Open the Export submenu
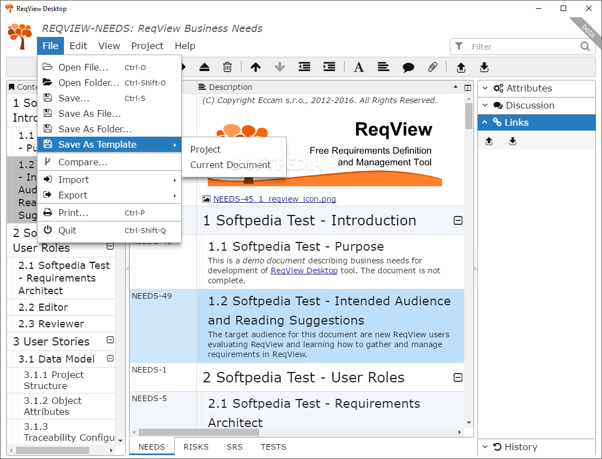Viewport: 602px width, 459px height. pyautogui.click(x=109, y=195)
